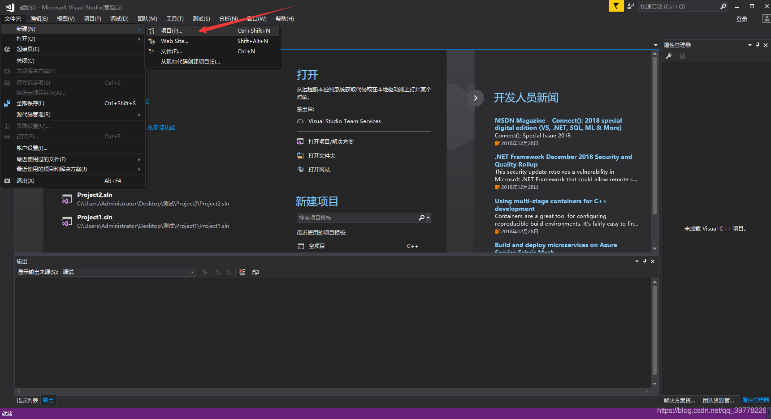Select 关闭(C) in the File menu
771x419 pixels.
[74, 61]
